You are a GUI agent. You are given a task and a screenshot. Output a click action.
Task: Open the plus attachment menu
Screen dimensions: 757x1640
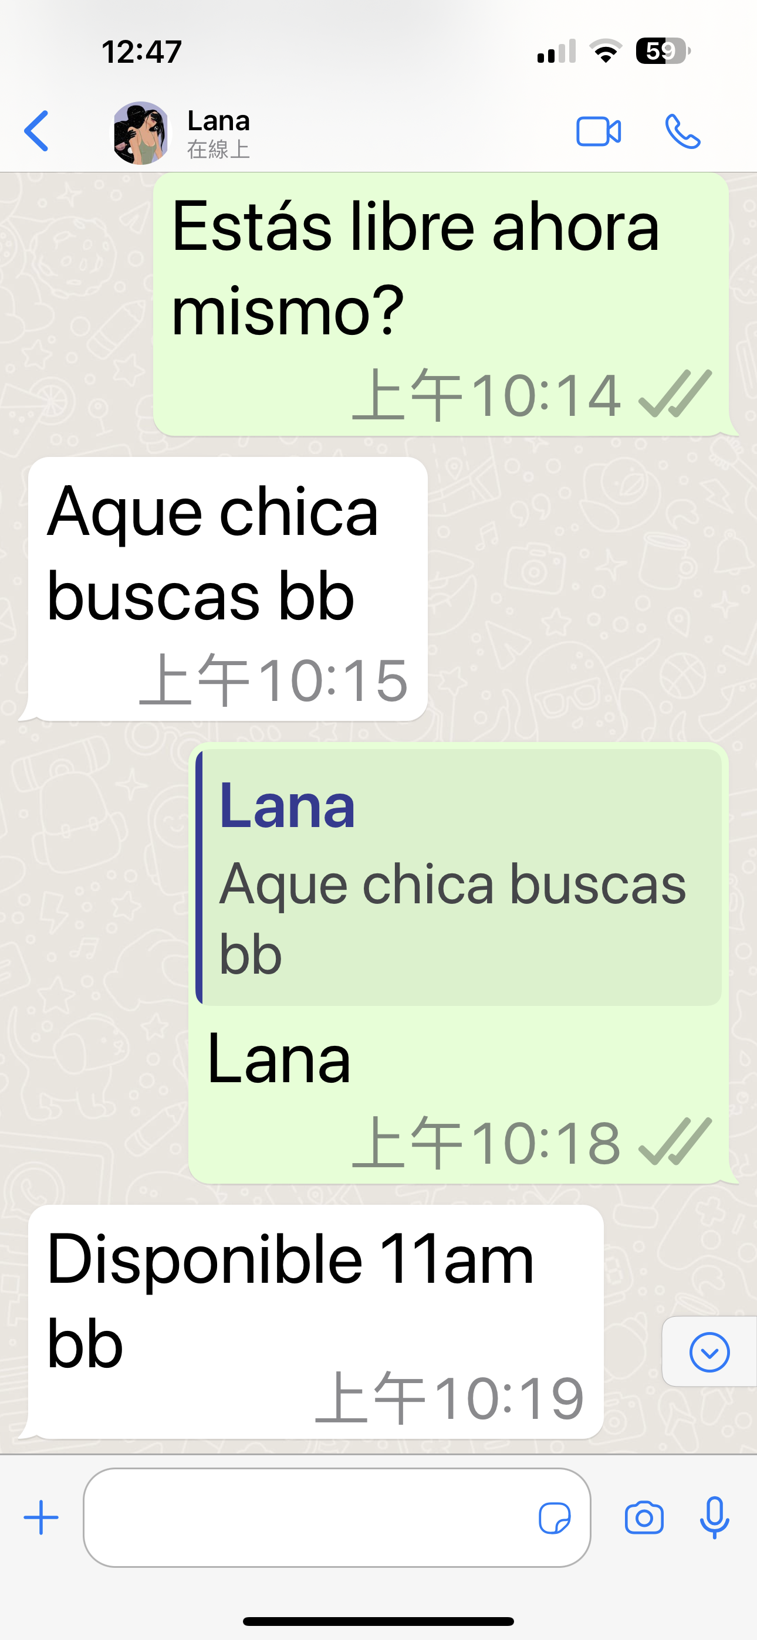coord(42,1518)
